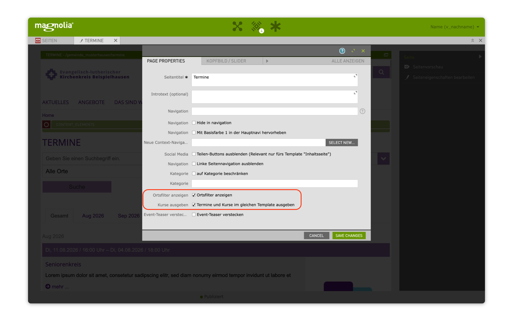The image size is (513, 321).
Task: Click the content elements red circle icon
Action: (x=46, y=125)
